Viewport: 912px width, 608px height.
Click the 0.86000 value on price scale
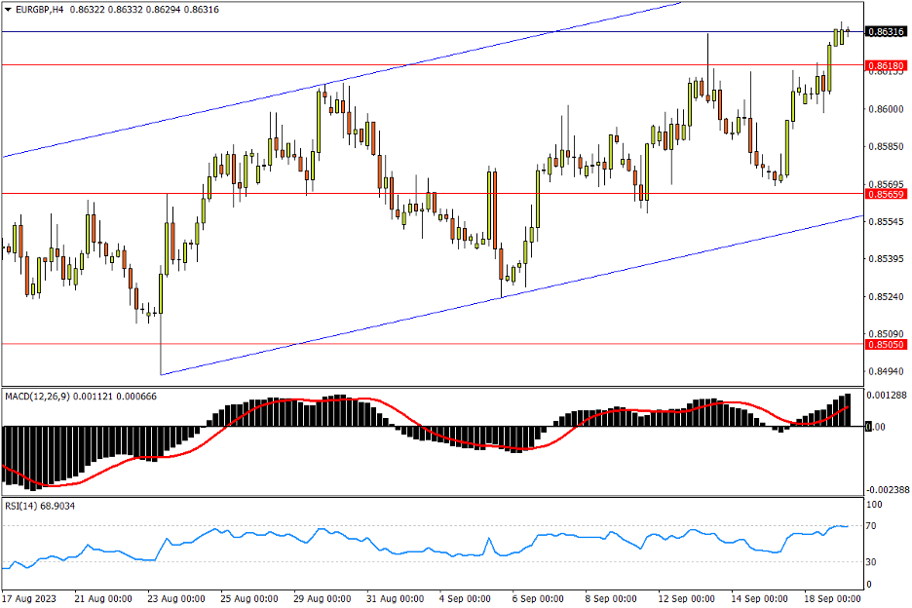[x=886, y=109]
